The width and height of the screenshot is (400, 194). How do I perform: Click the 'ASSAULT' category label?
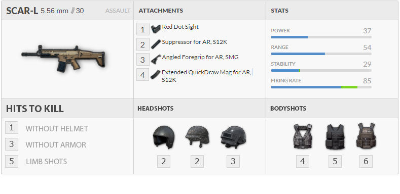pos(118,11)
